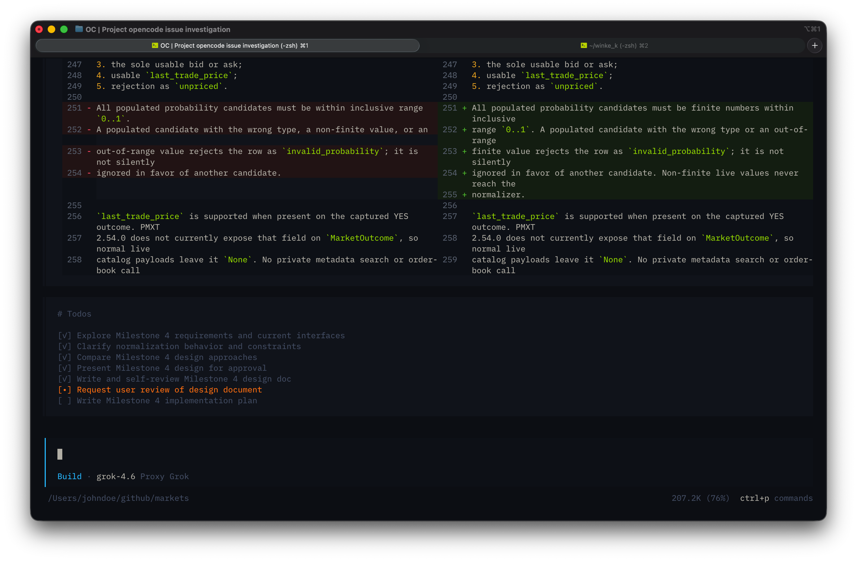Click line number 259 in the right pane
Viewport: 857px width, 561px height.
[450, 260]
